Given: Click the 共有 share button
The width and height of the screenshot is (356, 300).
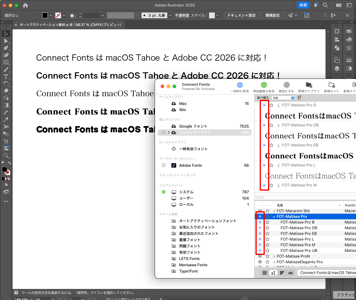Looking at the screenshot, I should point(303,5).
